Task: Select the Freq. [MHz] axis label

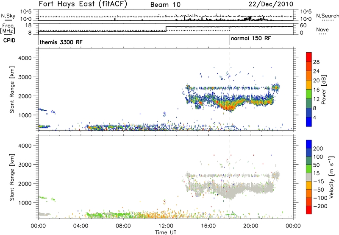Action: point(8,29)
